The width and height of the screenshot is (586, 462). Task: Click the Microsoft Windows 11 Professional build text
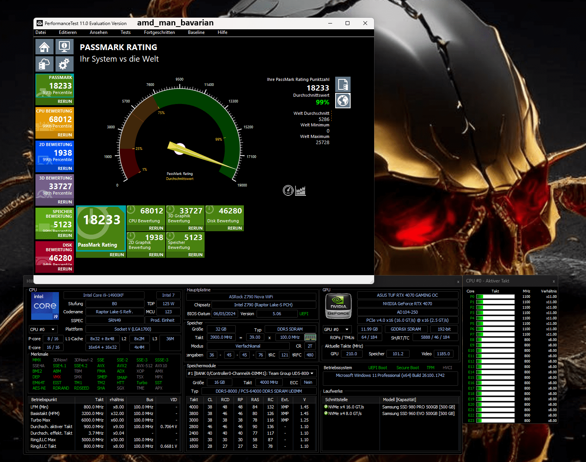390,375
